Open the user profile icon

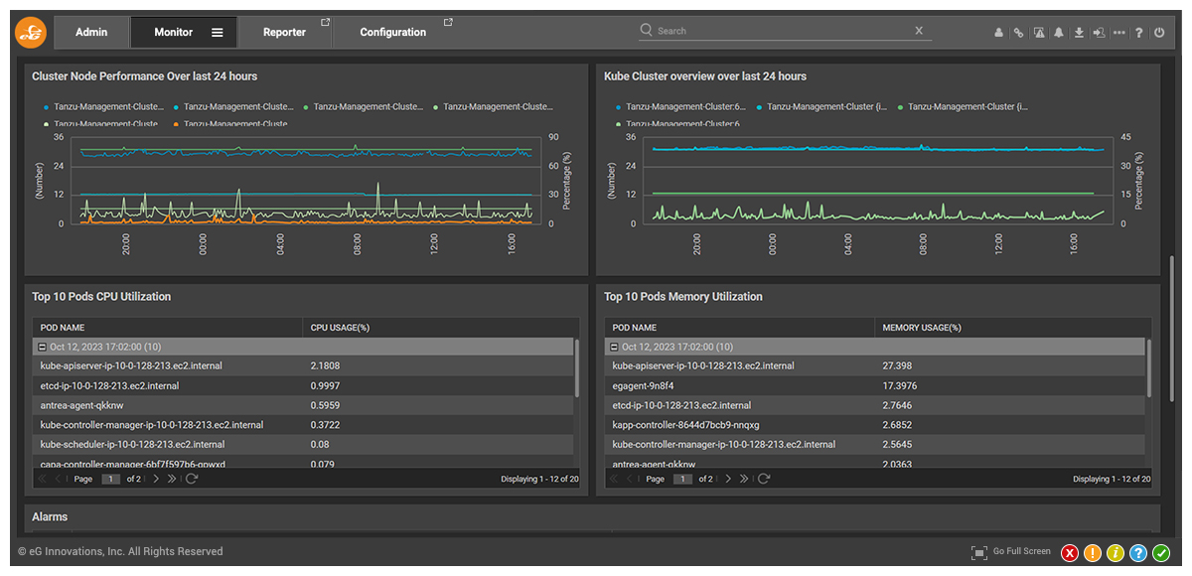pyautogui.click(x=998, y=32)
